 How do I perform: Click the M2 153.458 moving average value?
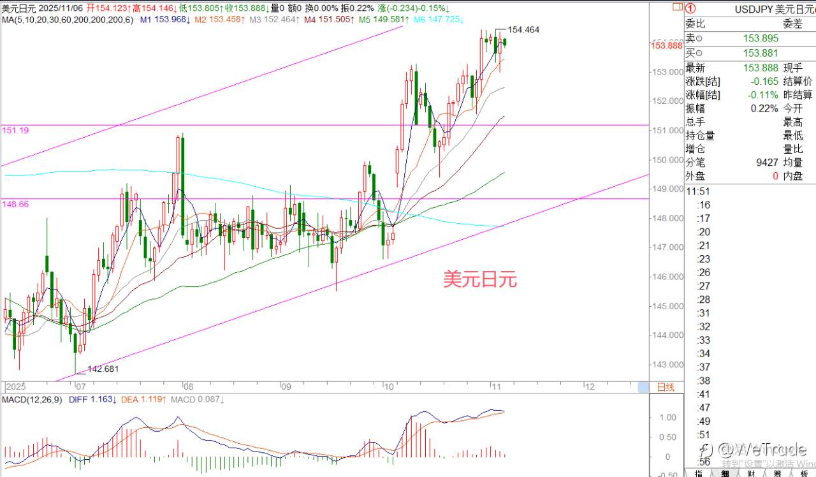[x=220, y=20]
